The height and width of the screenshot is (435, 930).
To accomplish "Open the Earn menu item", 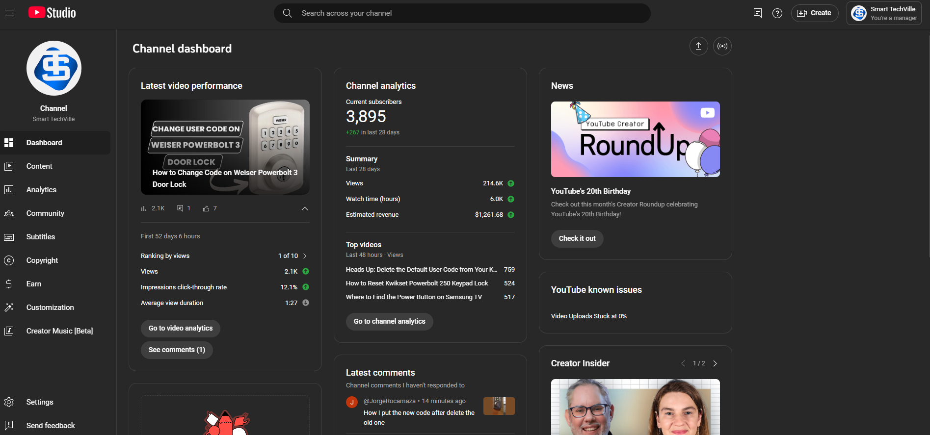I will 55,284.
